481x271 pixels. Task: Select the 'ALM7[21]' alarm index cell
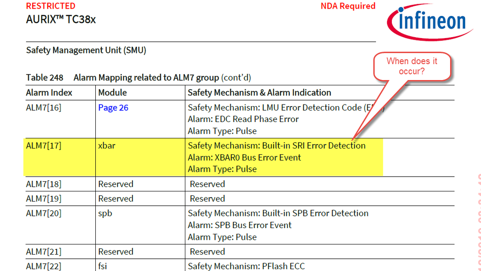click(43, 252)
